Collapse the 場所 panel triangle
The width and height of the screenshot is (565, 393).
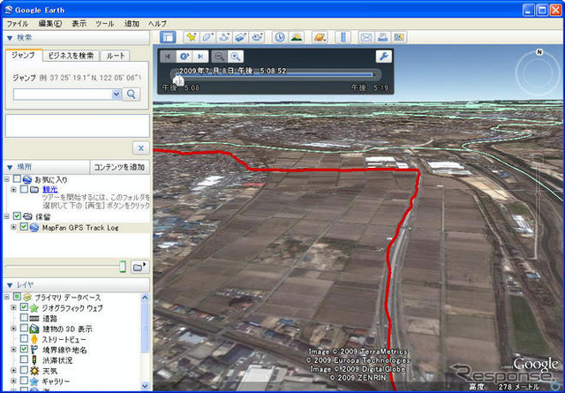click(10, 167)
